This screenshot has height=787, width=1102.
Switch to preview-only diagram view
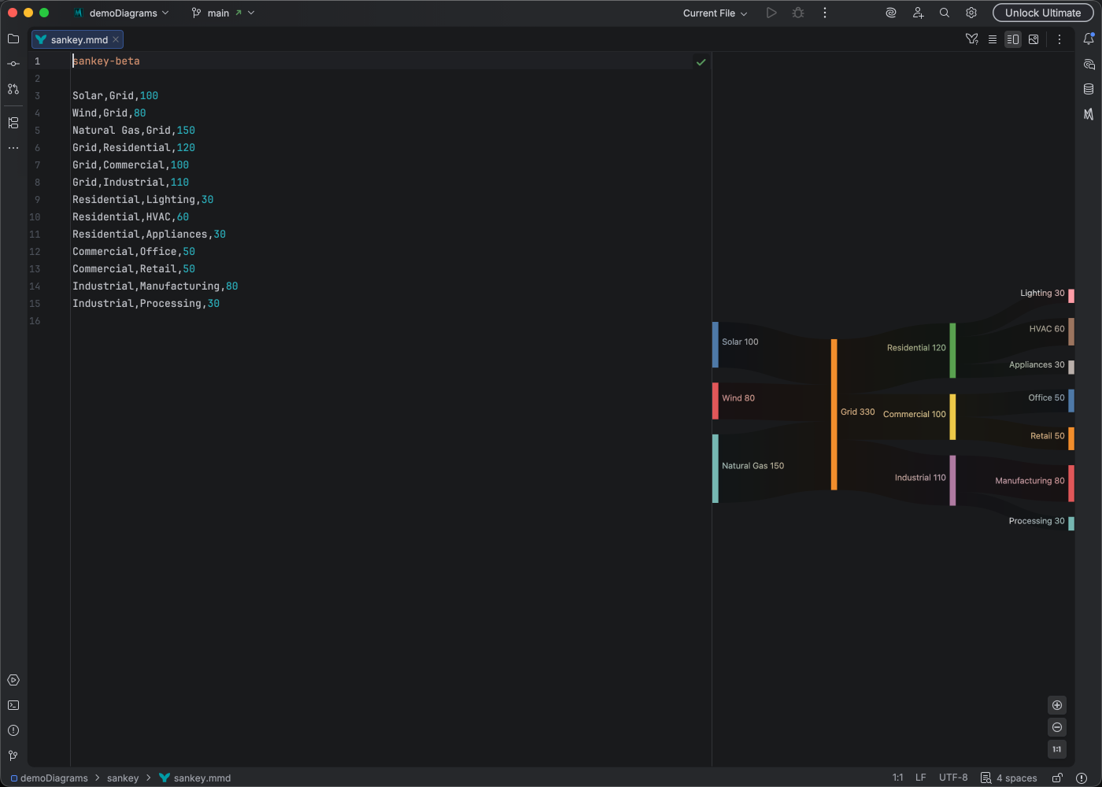click(1034, 39)
